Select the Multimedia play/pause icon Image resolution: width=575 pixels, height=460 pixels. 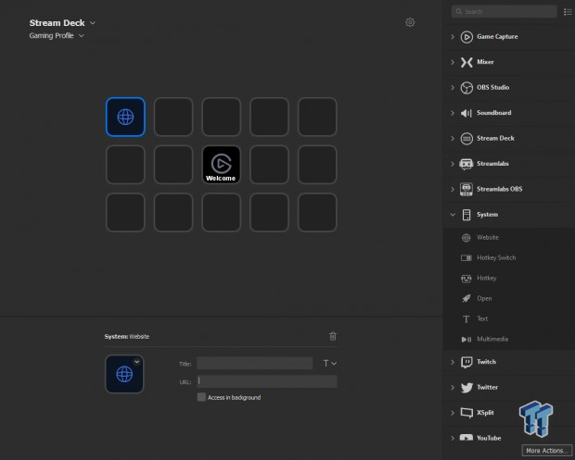click(466, 340)
